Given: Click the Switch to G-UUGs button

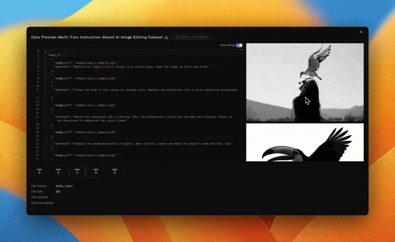Looking at the screenshot, I should pos(192,37).
